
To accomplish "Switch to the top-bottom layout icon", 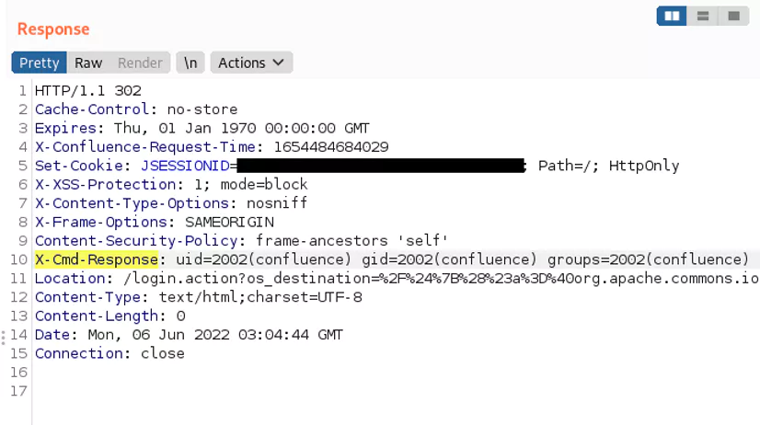I will pyautogui.click(x=703, y=17).
